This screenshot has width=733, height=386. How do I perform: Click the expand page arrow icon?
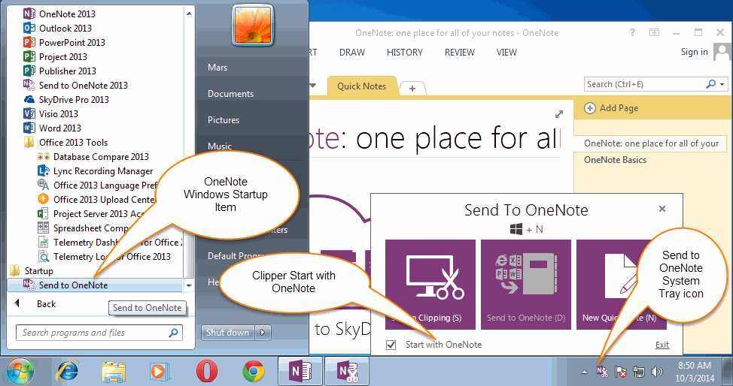tap(559, 114)
